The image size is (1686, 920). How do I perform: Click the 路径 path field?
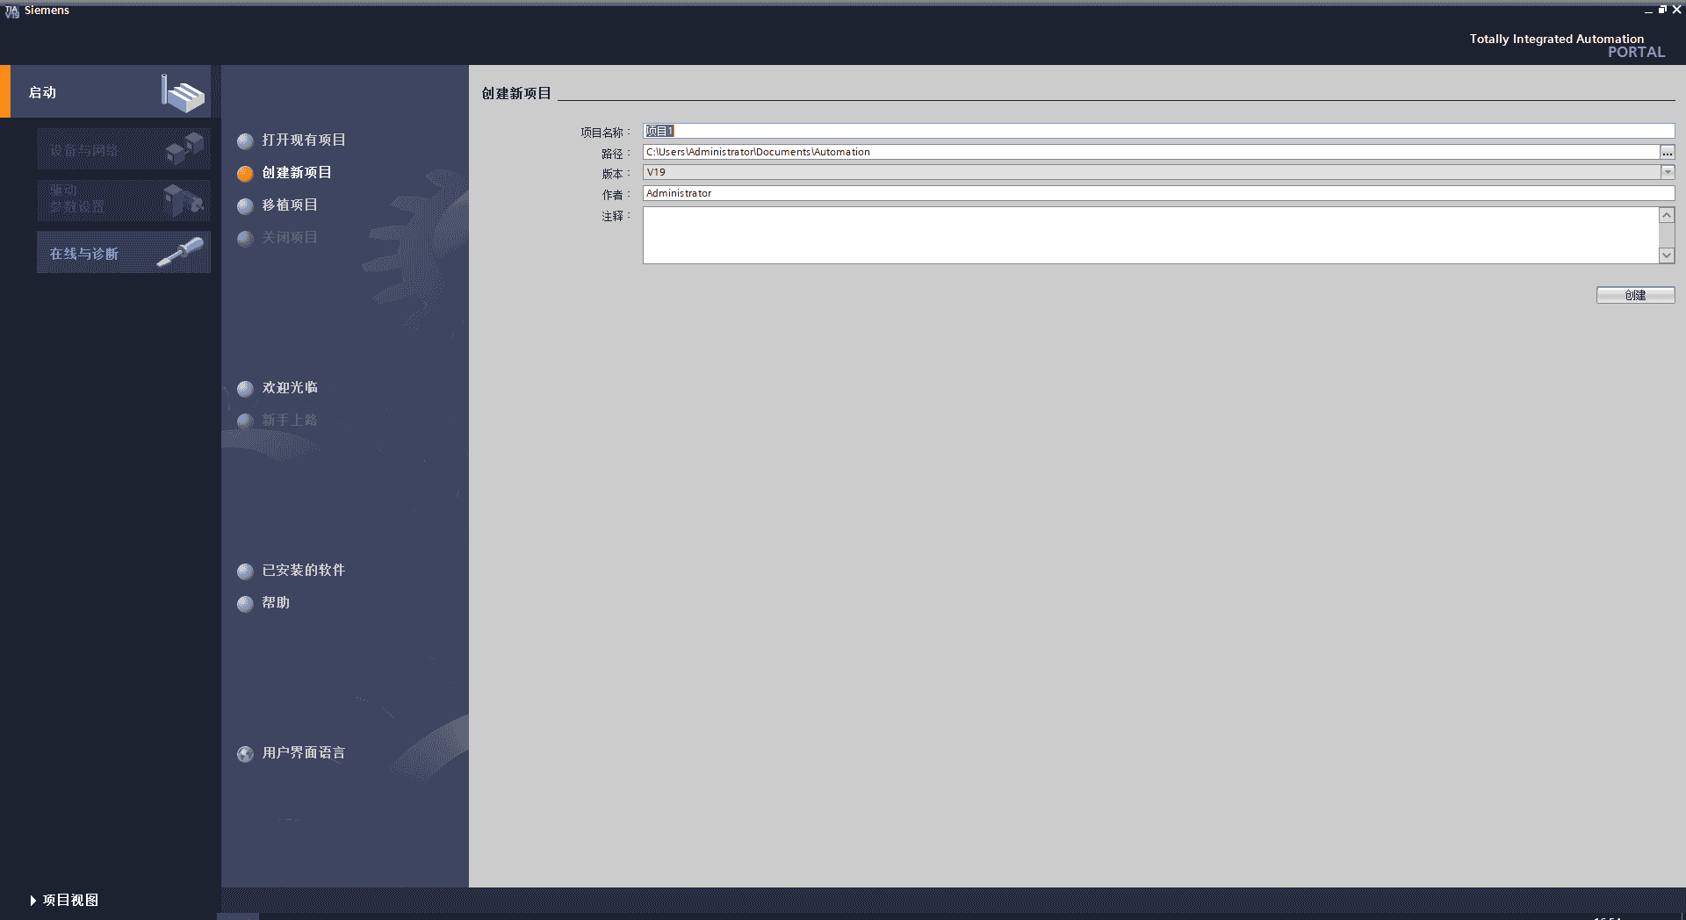pos(1150,152)
